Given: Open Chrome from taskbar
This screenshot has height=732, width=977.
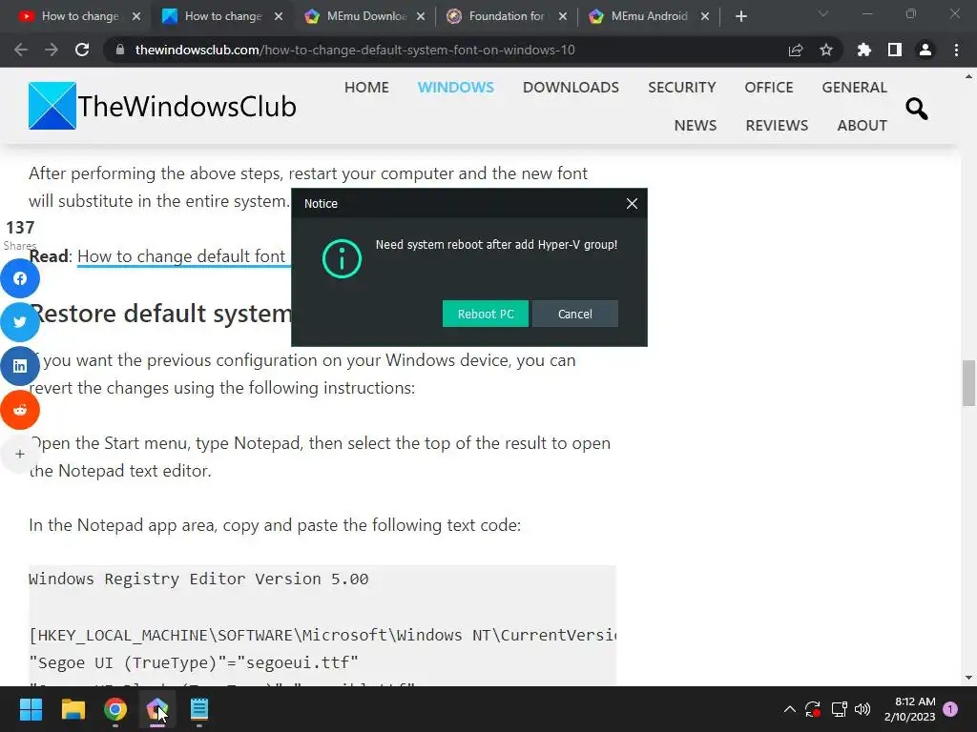Looking at the screenshot, I should 115,709.
